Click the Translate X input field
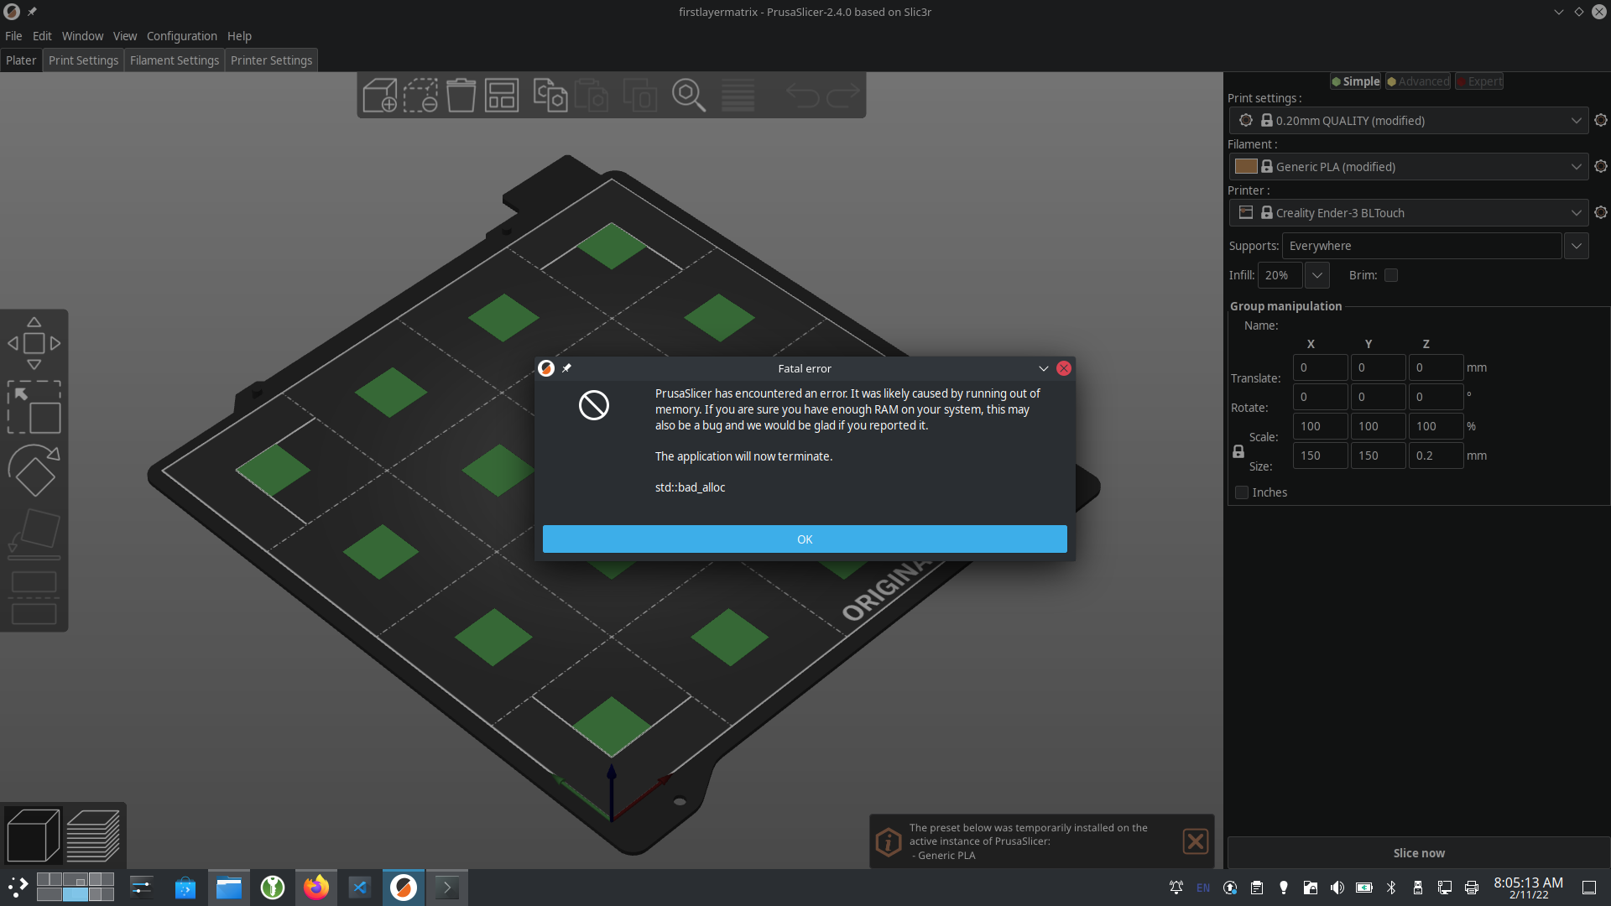Screen dimensions: 1611x906 pos(1320,367)
